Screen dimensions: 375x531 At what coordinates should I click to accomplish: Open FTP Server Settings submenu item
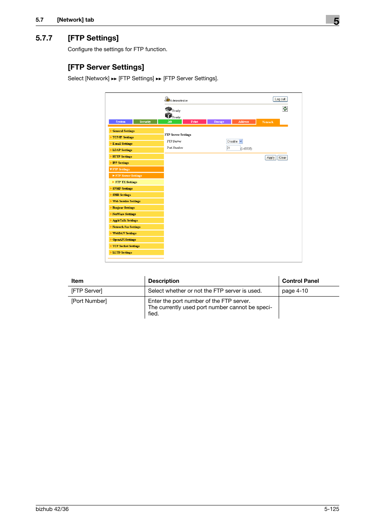tap(136, 176)
